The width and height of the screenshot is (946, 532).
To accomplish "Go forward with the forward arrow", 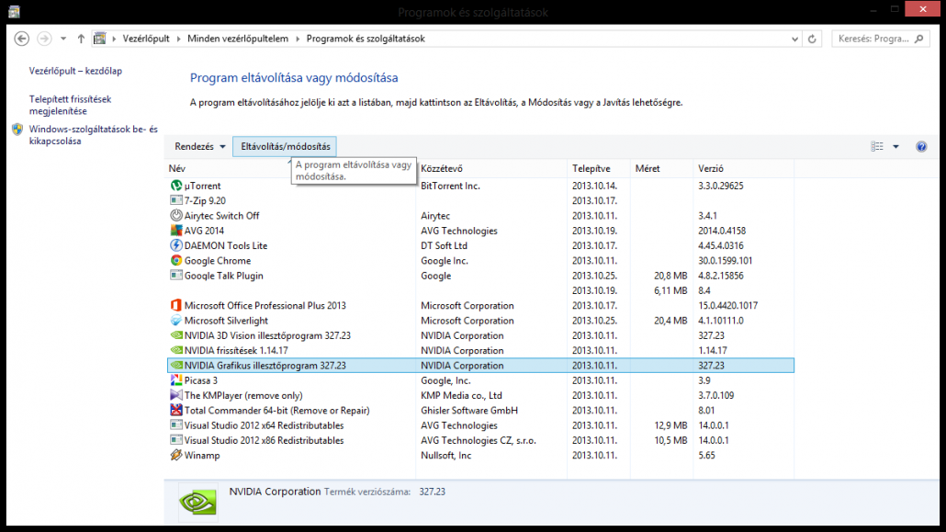I will [x=44, y=39].
